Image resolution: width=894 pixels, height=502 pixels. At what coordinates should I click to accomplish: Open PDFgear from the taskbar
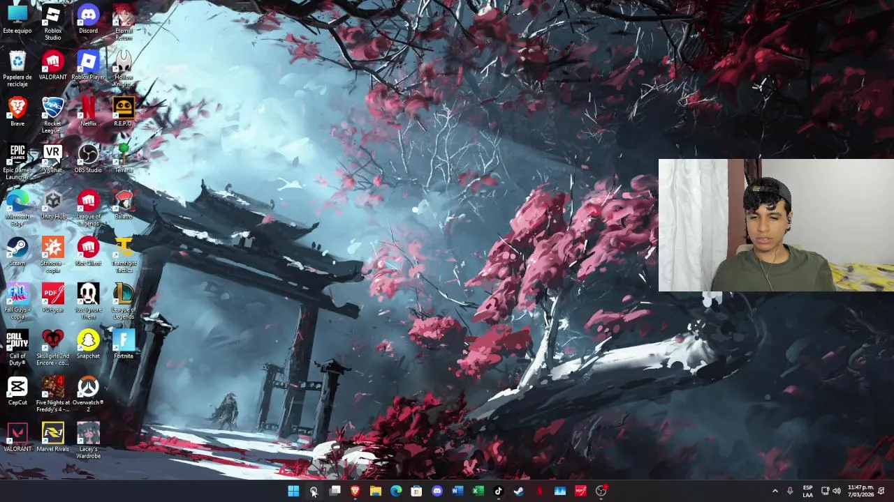click(580, 491)
